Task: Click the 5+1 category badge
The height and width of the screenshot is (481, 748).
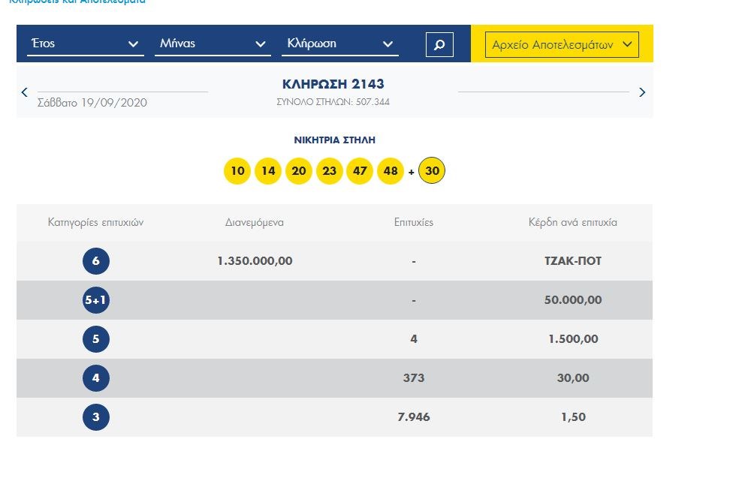Action: click(x=96, y=300)
